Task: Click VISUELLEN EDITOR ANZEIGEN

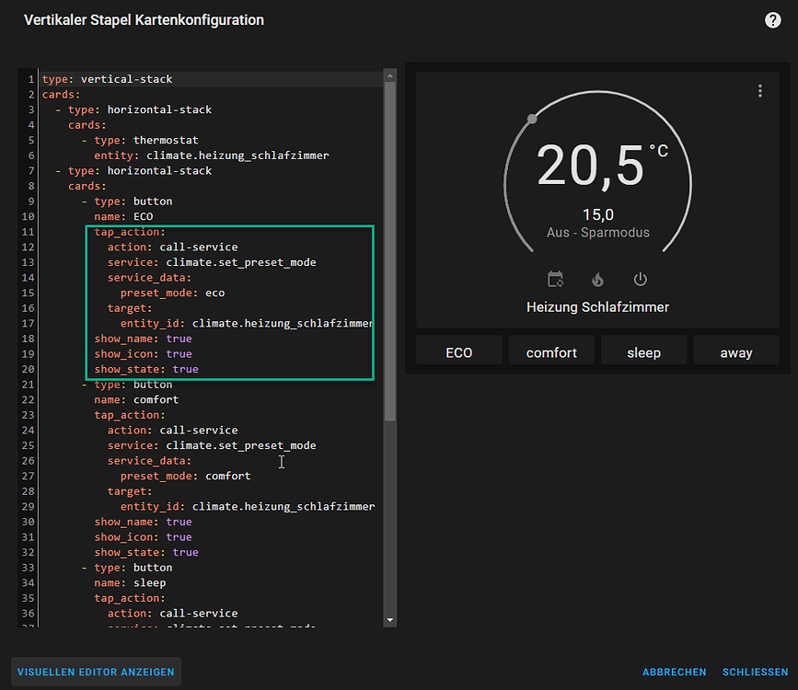Action: click(96, 672)
